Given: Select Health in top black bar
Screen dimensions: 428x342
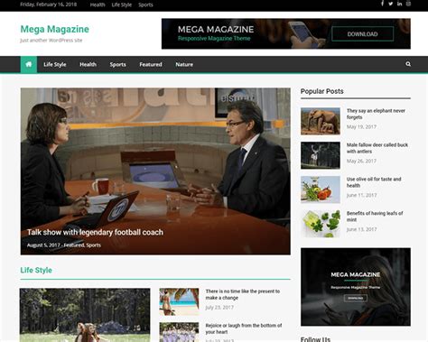Looking at the screenshot, I should click(x=98, y=5).
